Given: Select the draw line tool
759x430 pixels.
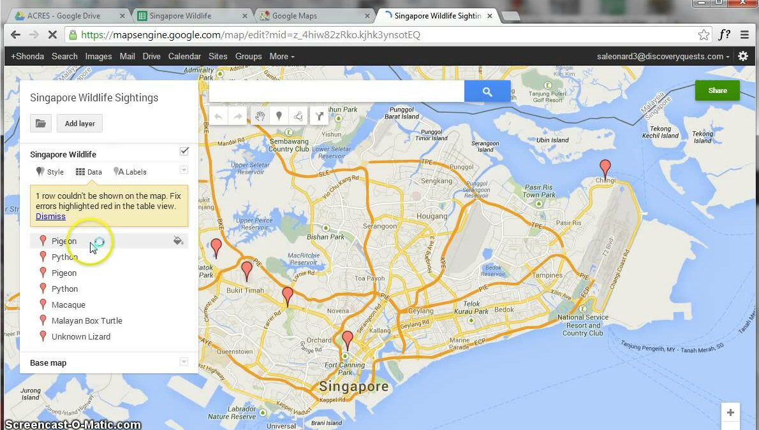Looking at the screenshot, I should pyautogui.click(x=298, y=116).
